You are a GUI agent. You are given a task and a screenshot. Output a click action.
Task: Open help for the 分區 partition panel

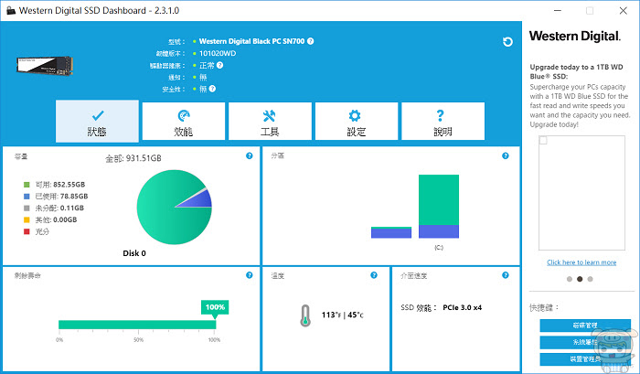point(506,156)
